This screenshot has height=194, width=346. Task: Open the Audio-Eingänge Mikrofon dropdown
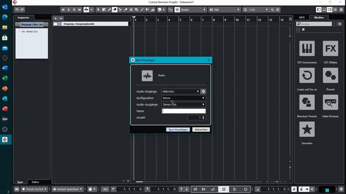(x=181, y=92)
